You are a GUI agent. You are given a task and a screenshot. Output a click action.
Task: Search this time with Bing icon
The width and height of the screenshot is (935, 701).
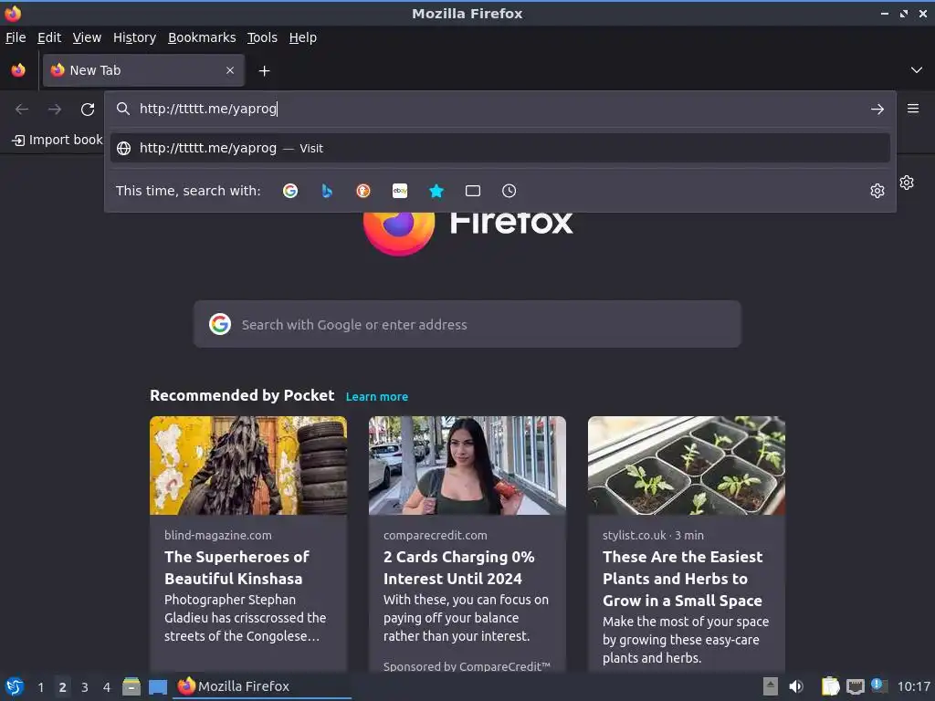[x=327, y=191]
